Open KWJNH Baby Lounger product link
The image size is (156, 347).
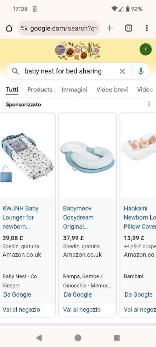click(21, 217)
